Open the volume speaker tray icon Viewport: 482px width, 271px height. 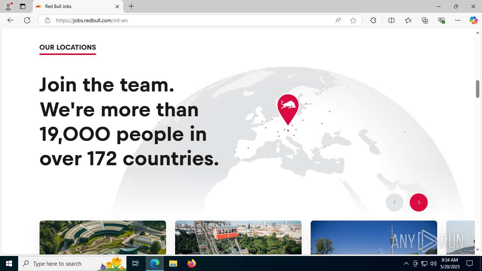(x=433, y=263)
